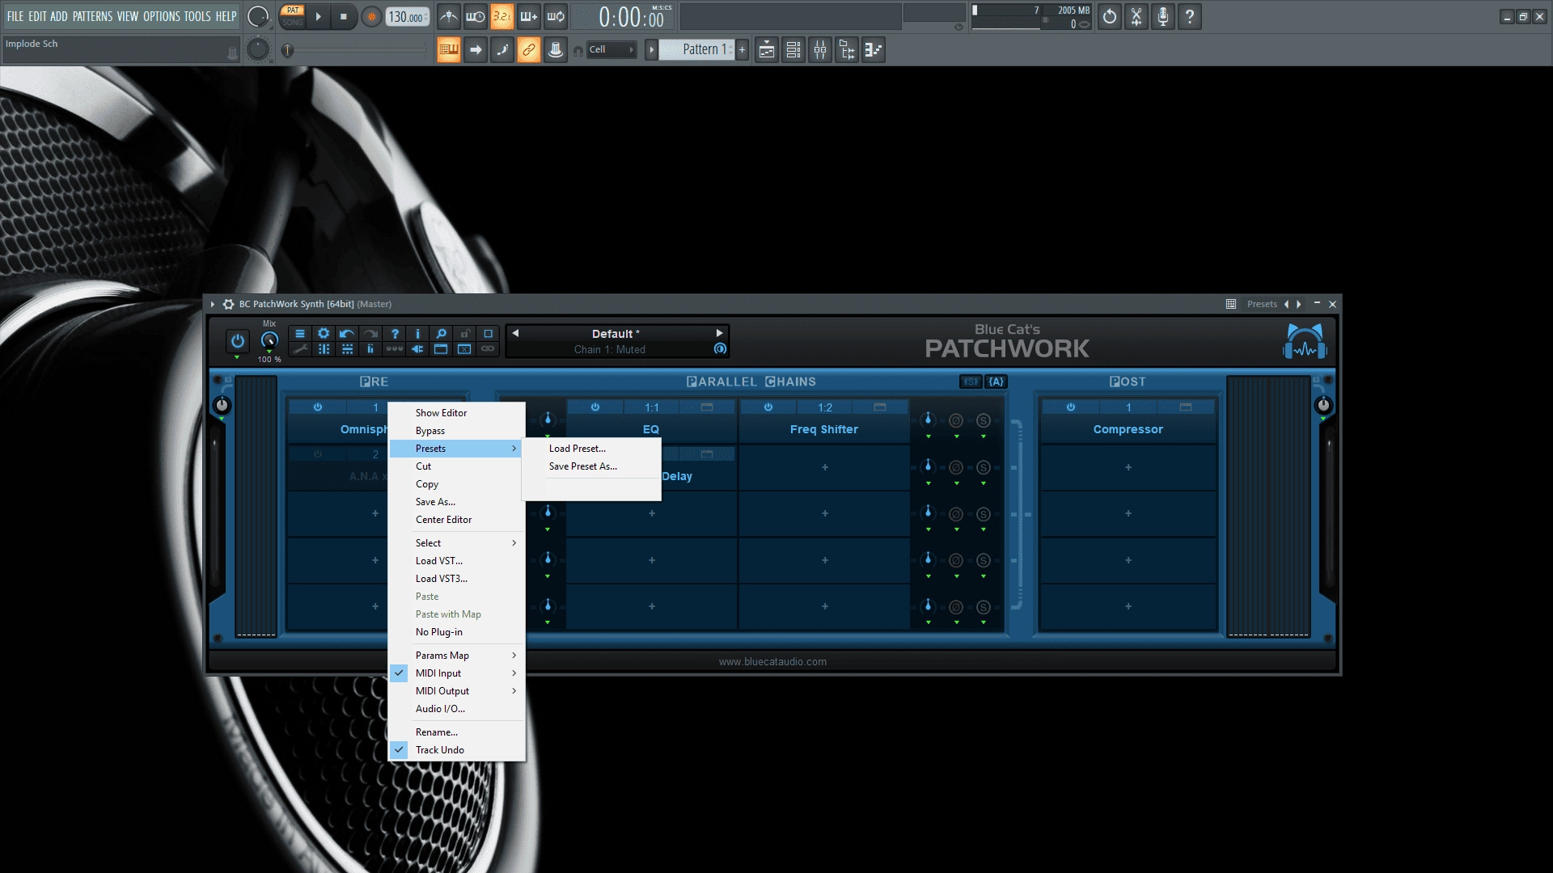
Task: Go to previous PatchWork preset arrow
Action: [515, 333]
